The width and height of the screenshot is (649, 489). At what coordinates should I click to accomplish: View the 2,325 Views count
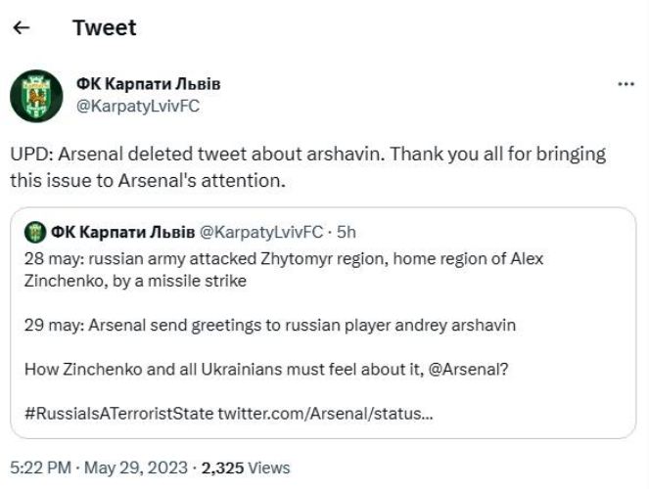point(247,467)
